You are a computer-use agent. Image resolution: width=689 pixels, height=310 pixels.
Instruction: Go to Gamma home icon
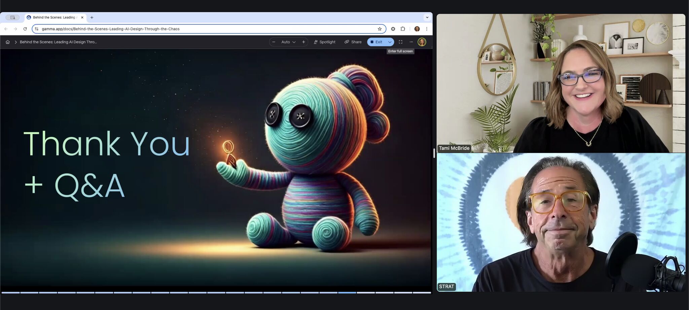pyautogui.click(x=7, y=42)
